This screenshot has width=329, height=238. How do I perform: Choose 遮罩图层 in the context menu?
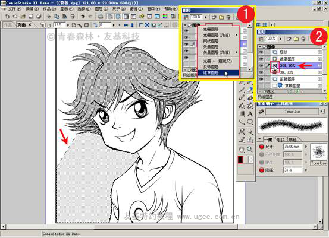click(x=218, y=72)
